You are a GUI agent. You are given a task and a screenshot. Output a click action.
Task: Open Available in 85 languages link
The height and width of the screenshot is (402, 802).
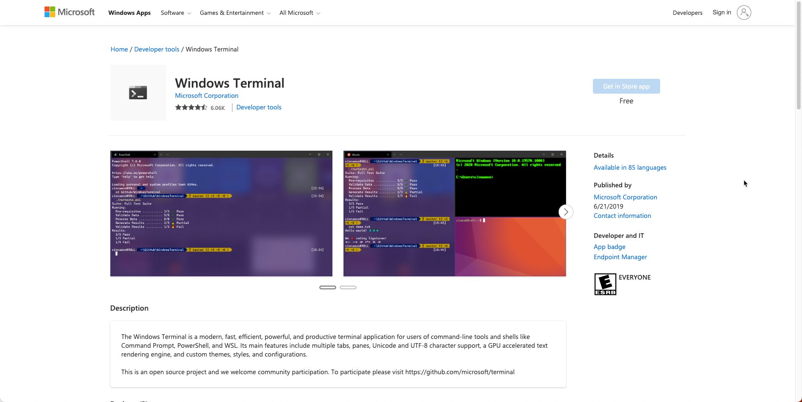pyautogui.click(x=630, y=167)
